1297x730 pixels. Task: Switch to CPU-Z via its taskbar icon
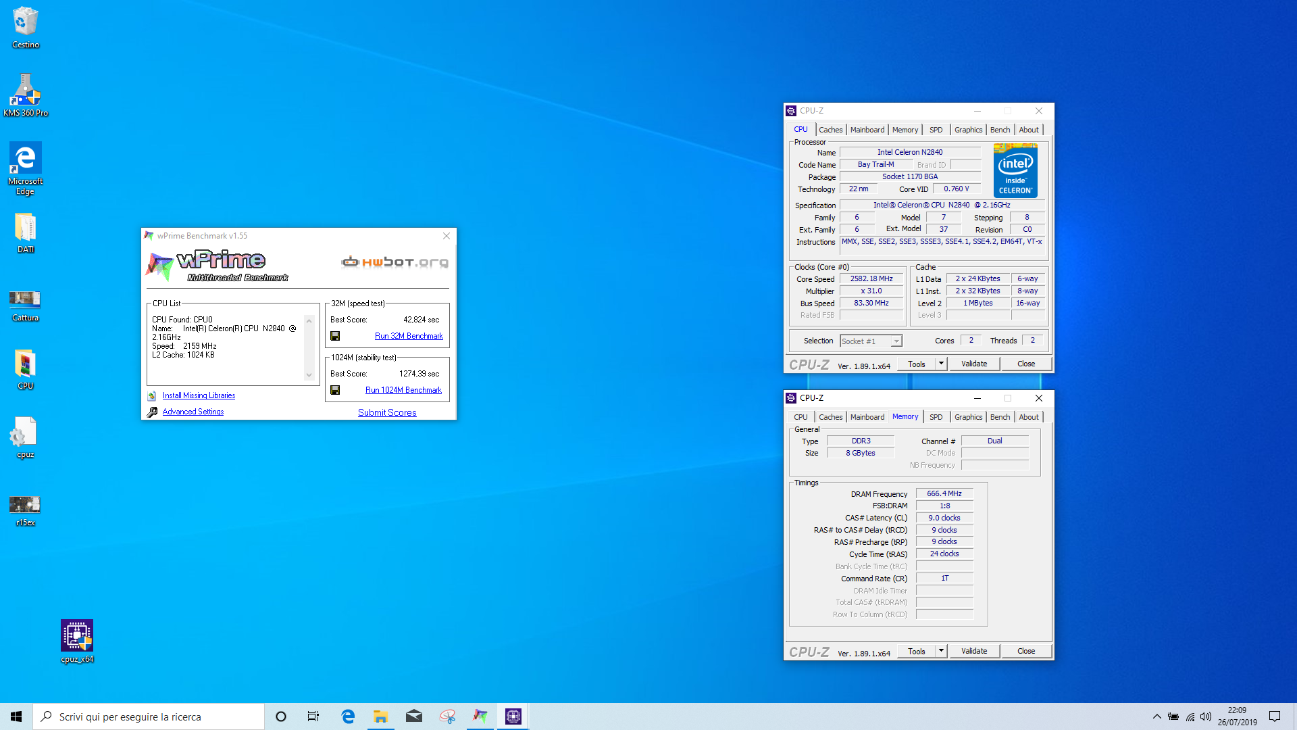point(513,716)
